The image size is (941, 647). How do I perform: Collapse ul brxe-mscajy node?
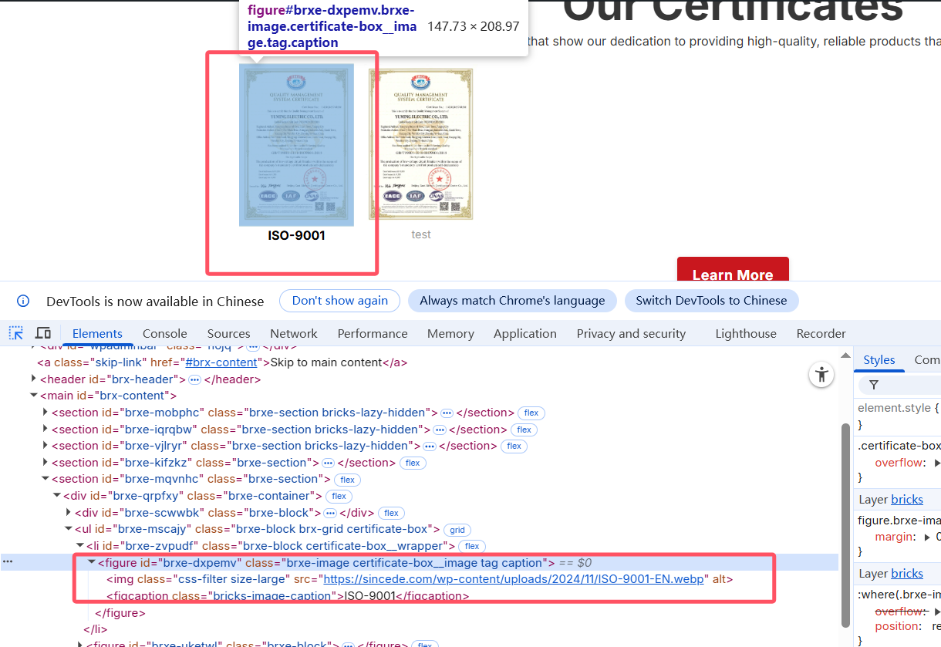tap(69, 530)
